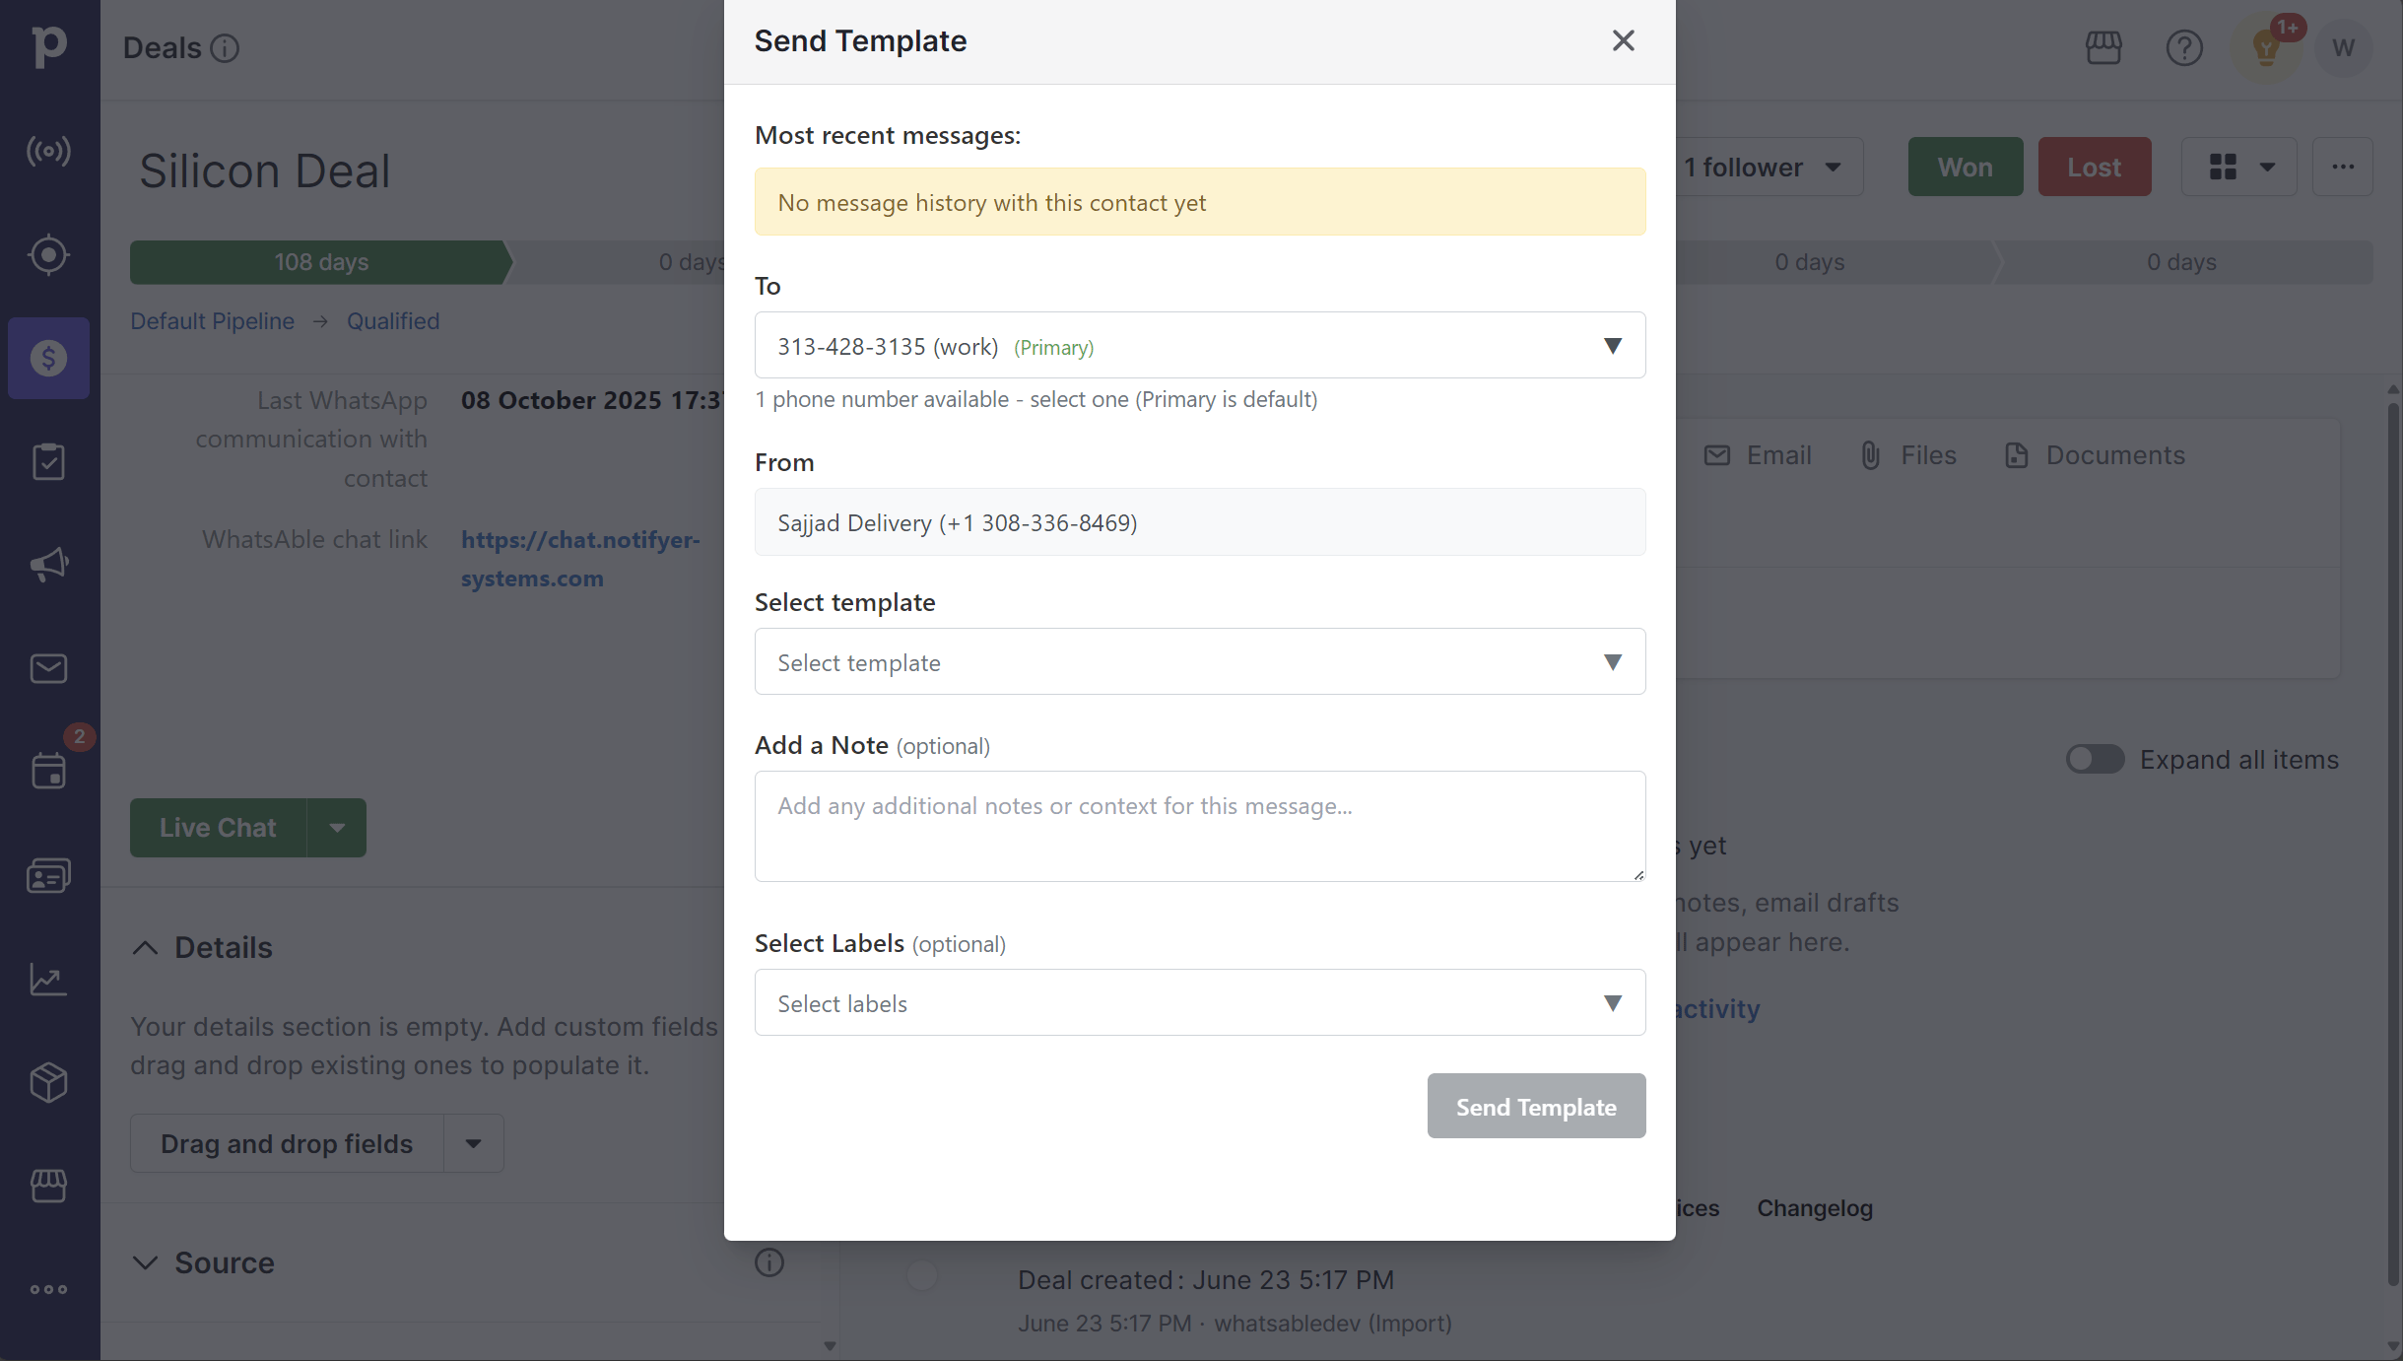Screen dimensions: 2403x1361
Task: Open the Live Chat arrow dropdown
Action: click(x=337, y=828)
